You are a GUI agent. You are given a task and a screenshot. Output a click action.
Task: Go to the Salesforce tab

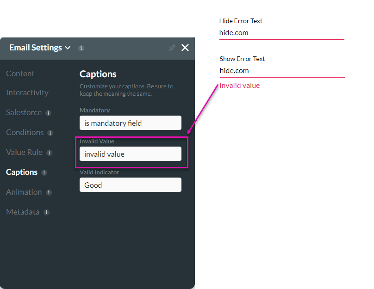[x=24, y=112]
